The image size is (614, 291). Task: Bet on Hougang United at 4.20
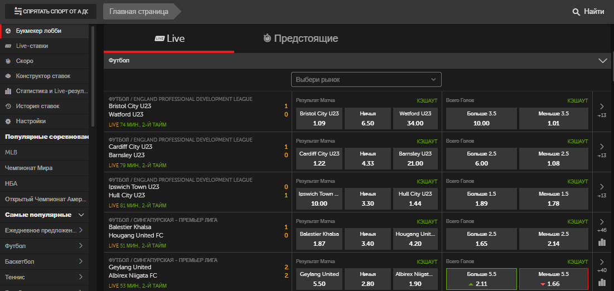point(415,239)
